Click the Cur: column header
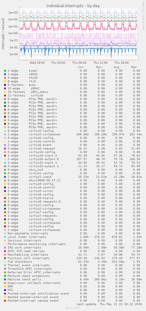Image resolution: width=146 pixels, height=311 pixels. coord(82,67)
